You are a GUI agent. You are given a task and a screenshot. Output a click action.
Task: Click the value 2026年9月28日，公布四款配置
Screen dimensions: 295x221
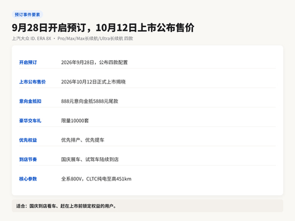click(95, 63)
